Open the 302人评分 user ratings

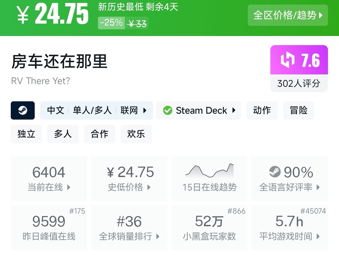click(x=299, y=83)
